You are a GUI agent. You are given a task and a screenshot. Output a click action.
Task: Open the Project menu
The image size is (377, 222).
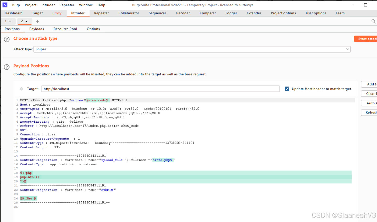click(31, 5)
